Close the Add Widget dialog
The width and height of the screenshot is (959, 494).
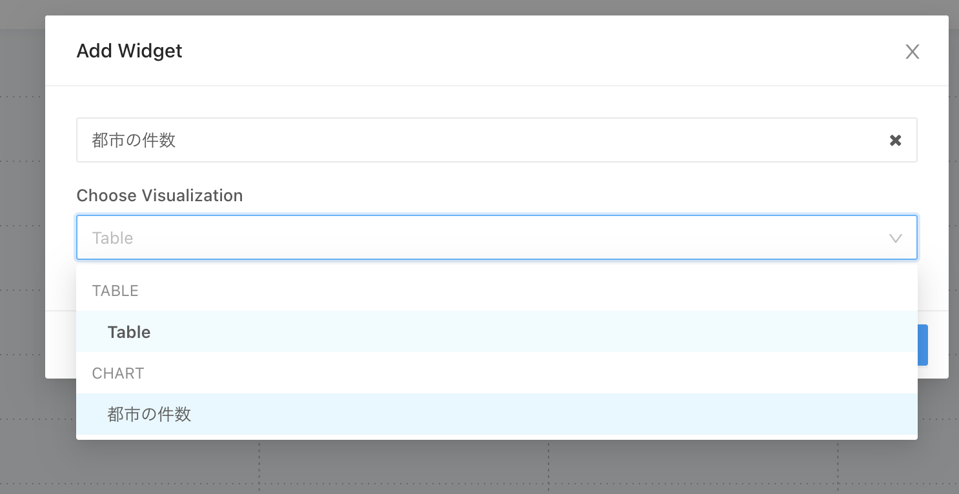912,52
